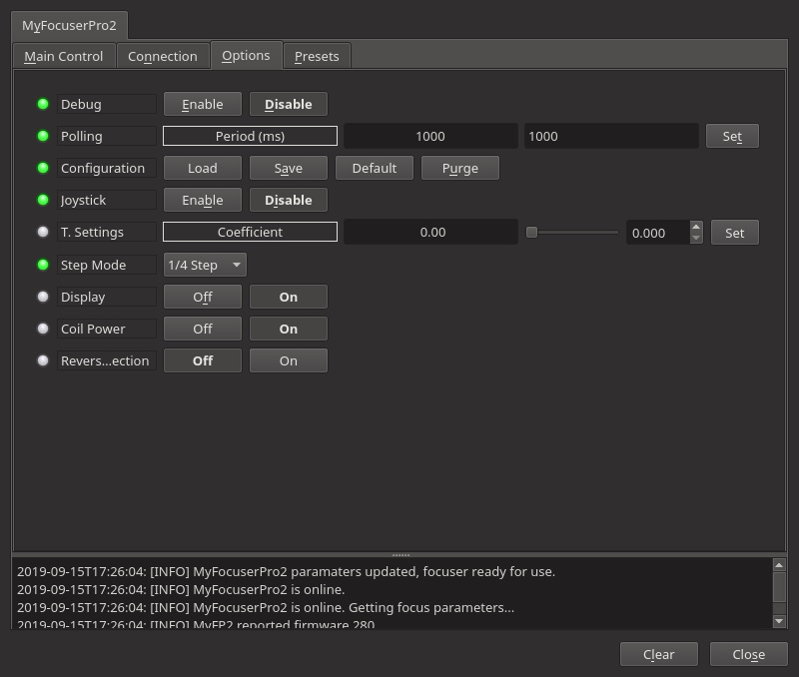Click Set for Polling period
Viewport: 799px width, 677px height.
click(x=732, y=136)
